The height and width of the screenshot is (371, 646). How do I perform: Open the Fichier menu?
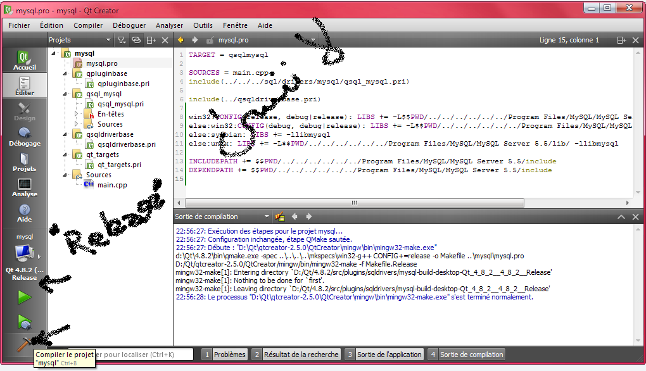point(19,25)
